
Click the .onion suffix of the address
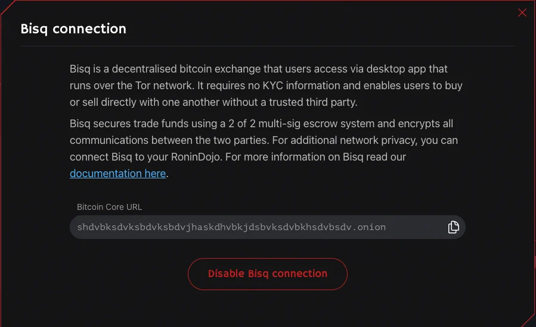371,227
